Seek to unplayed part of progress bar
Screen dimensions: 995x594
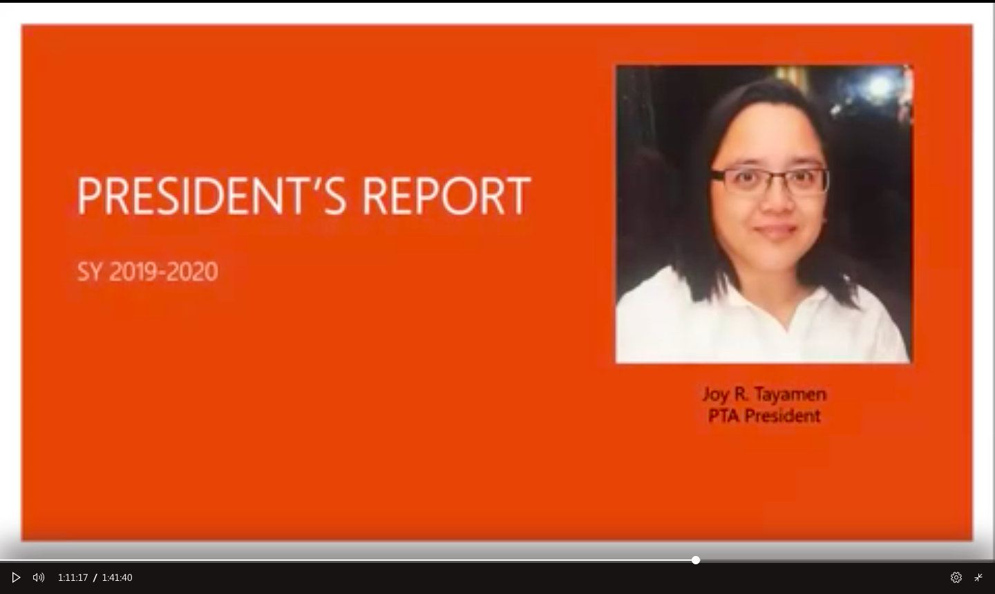[846, 560]
